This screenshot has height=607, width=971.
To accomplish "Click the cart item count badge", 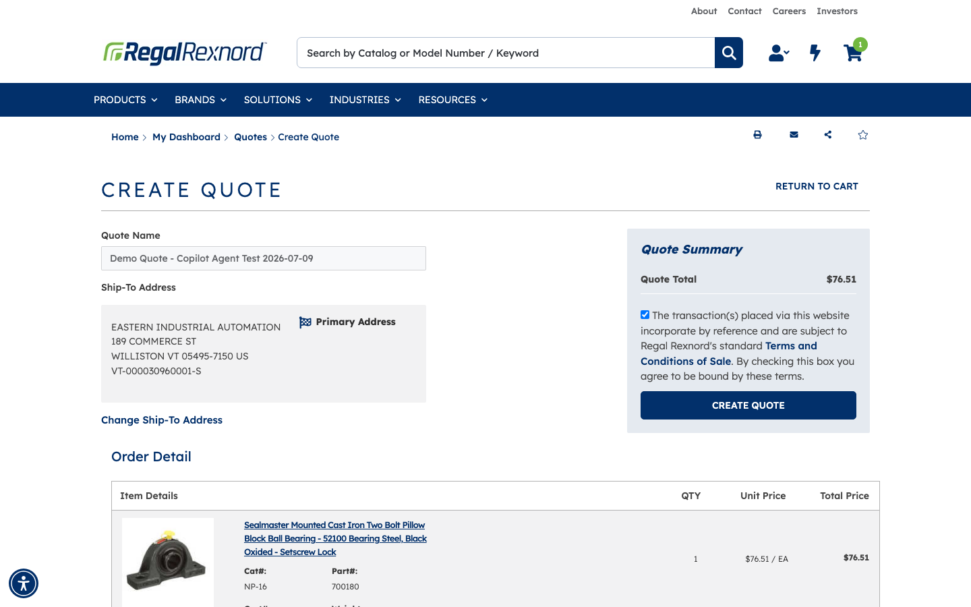I will [860, 45].
